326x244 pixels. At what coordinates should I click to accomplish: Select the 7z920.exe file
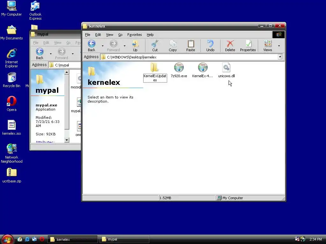tap(179, 70)
